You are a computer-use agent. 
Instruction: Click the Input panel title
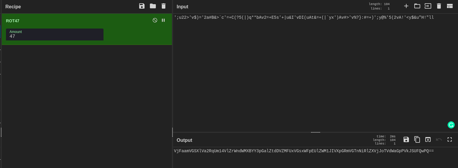[x=182, y=7]
